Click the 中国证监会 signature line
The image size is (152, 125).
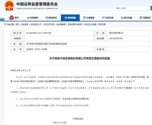click(78, 119)
